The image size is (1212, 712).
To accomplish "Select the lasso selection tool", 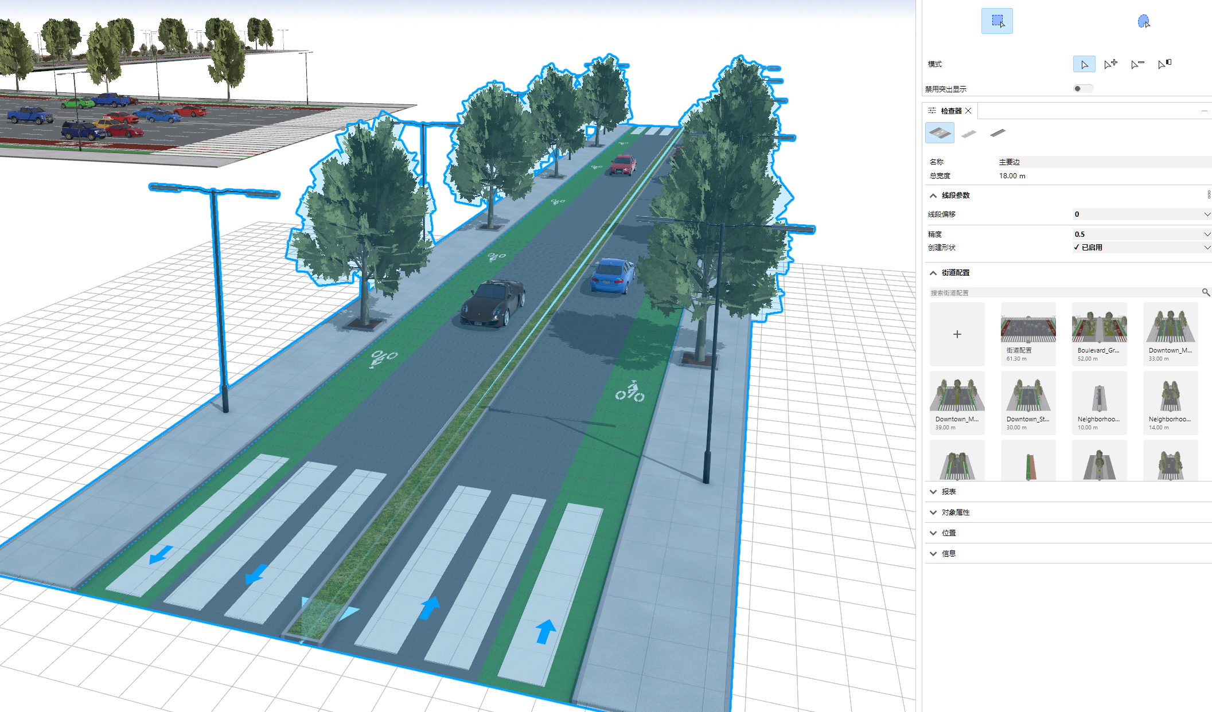I will 1143,21.
